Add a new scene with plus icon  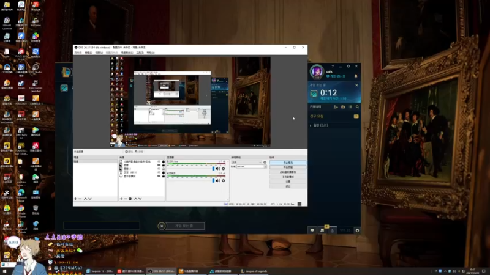(x=75, y=199)
